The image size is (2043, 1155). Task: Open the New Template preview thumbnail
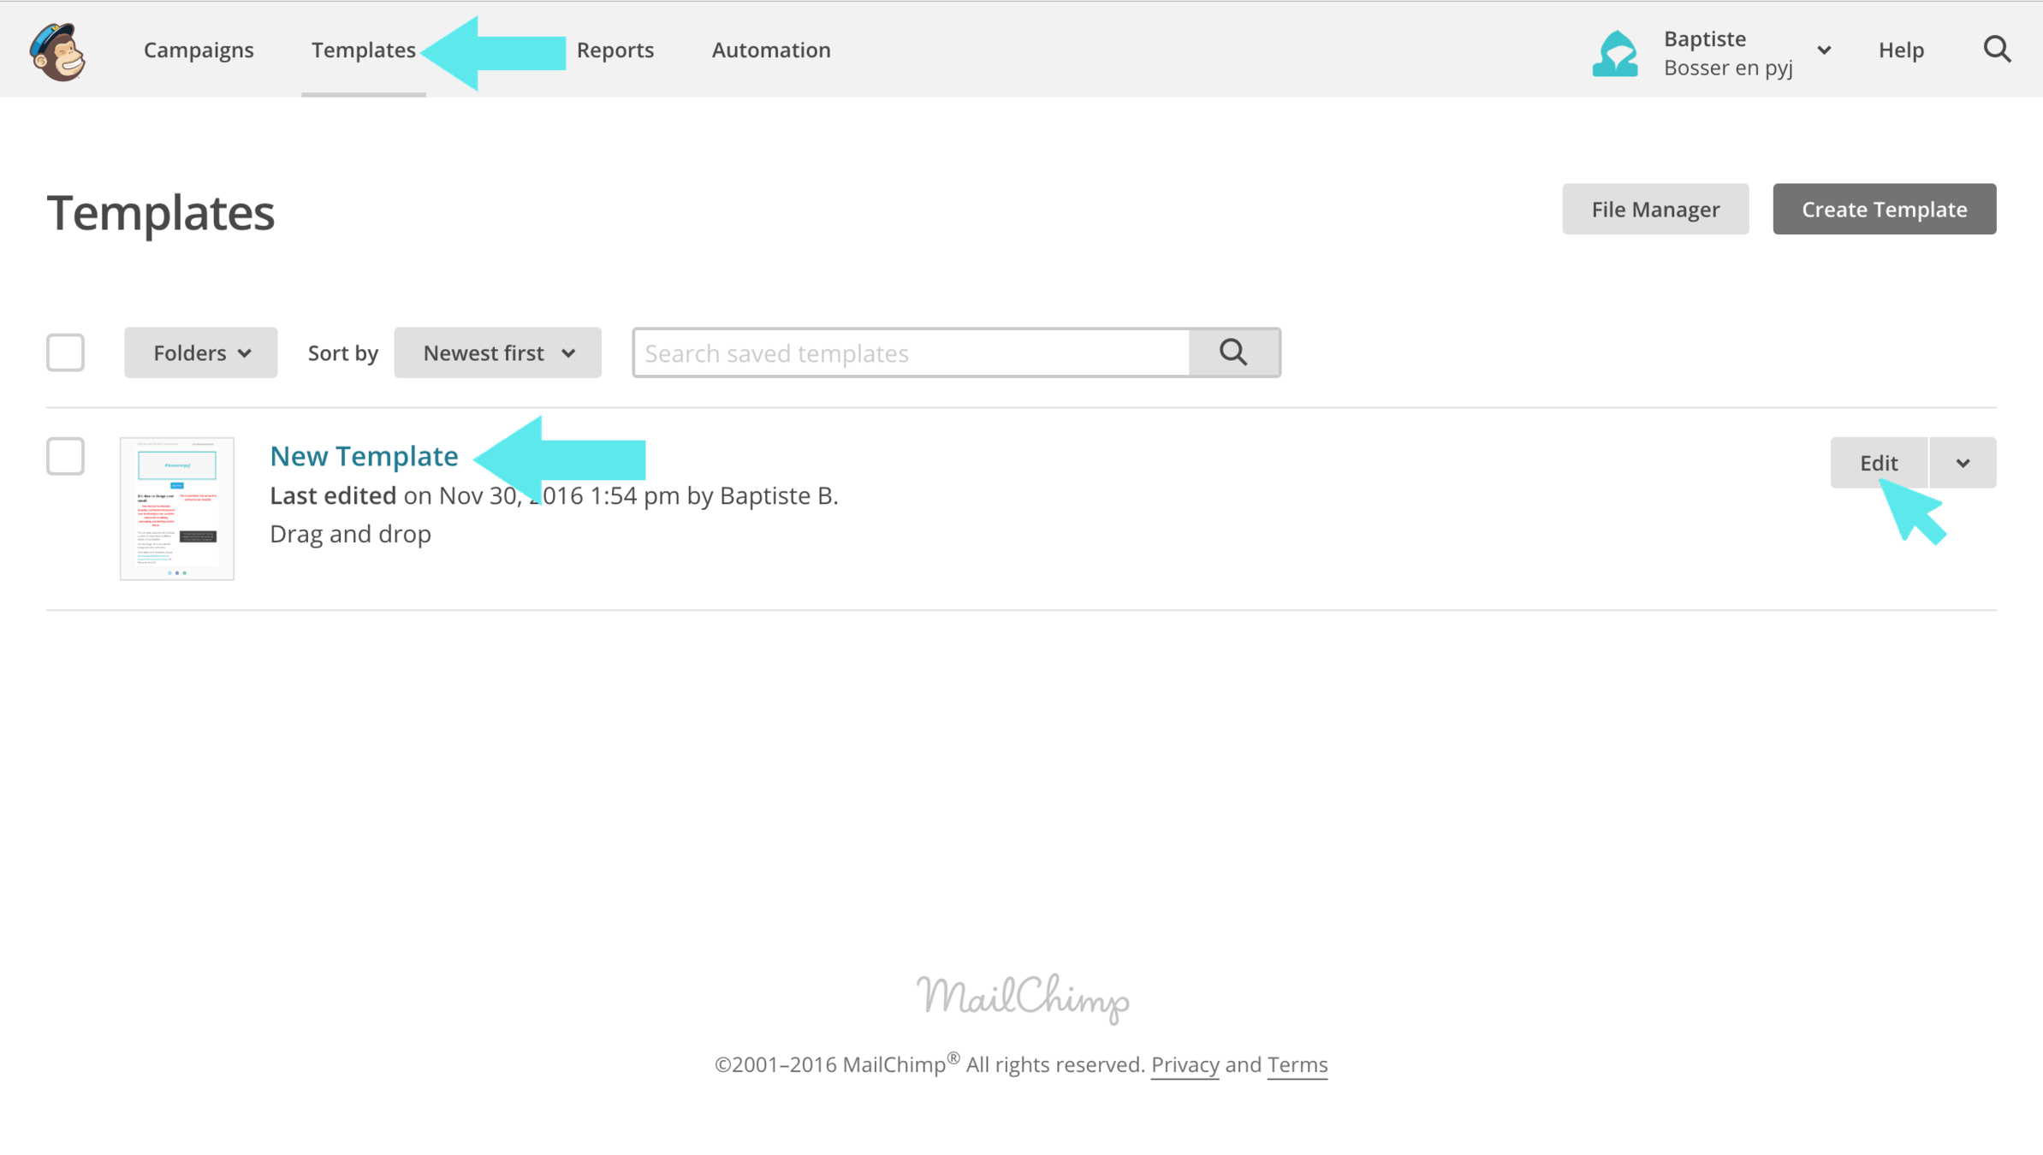pos(177,508)
